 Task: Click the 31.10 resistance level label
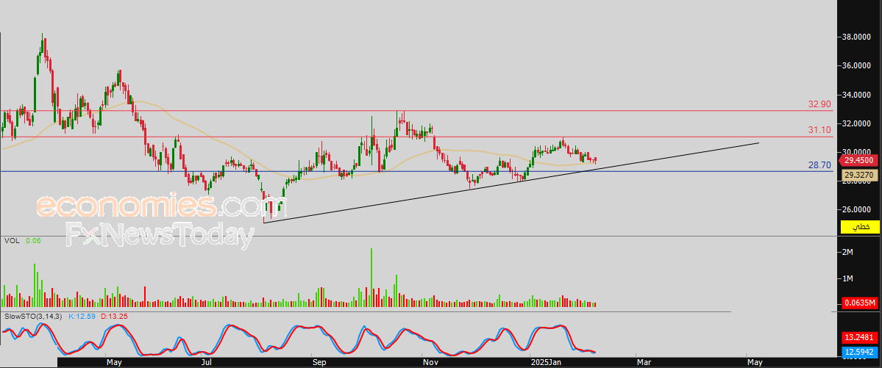[x=819, y=130]
